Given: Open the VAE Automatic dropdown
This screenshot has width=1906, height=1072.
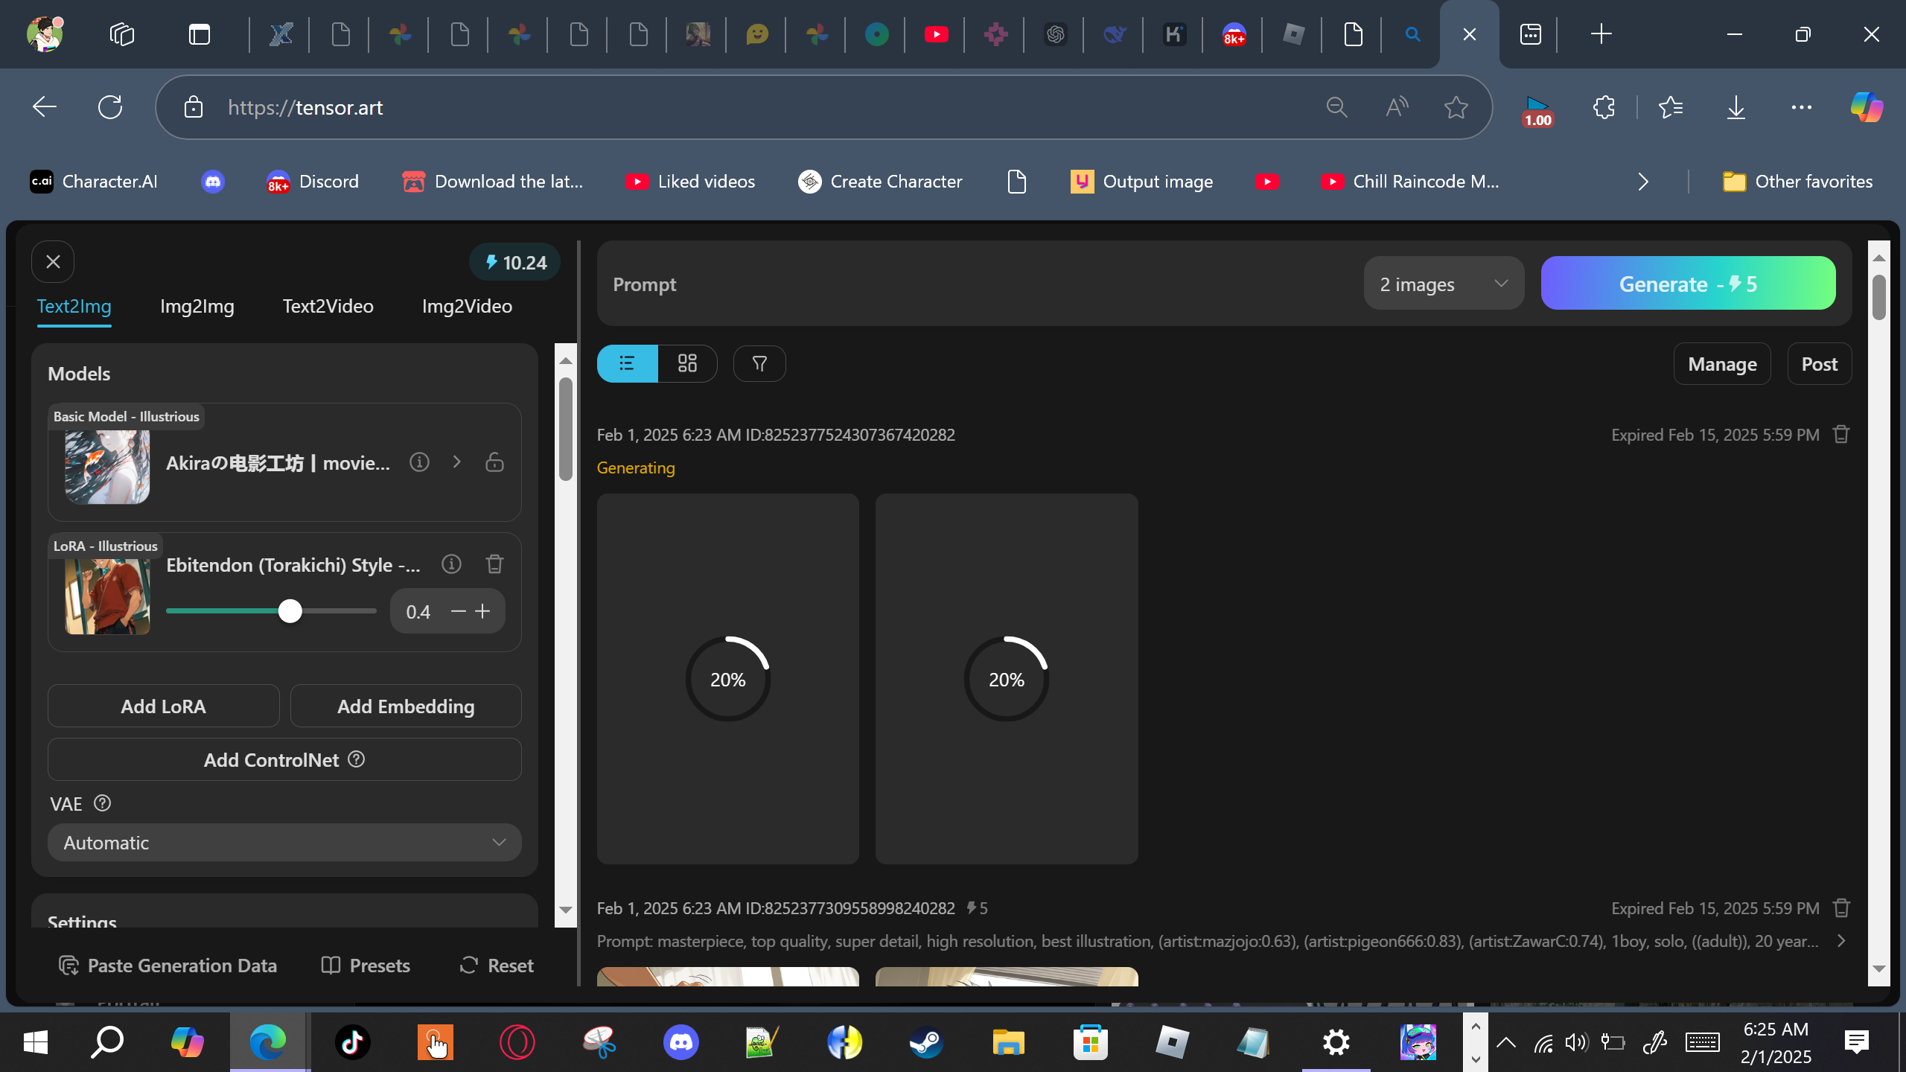Looking at the screenshot, I should 284,843.
